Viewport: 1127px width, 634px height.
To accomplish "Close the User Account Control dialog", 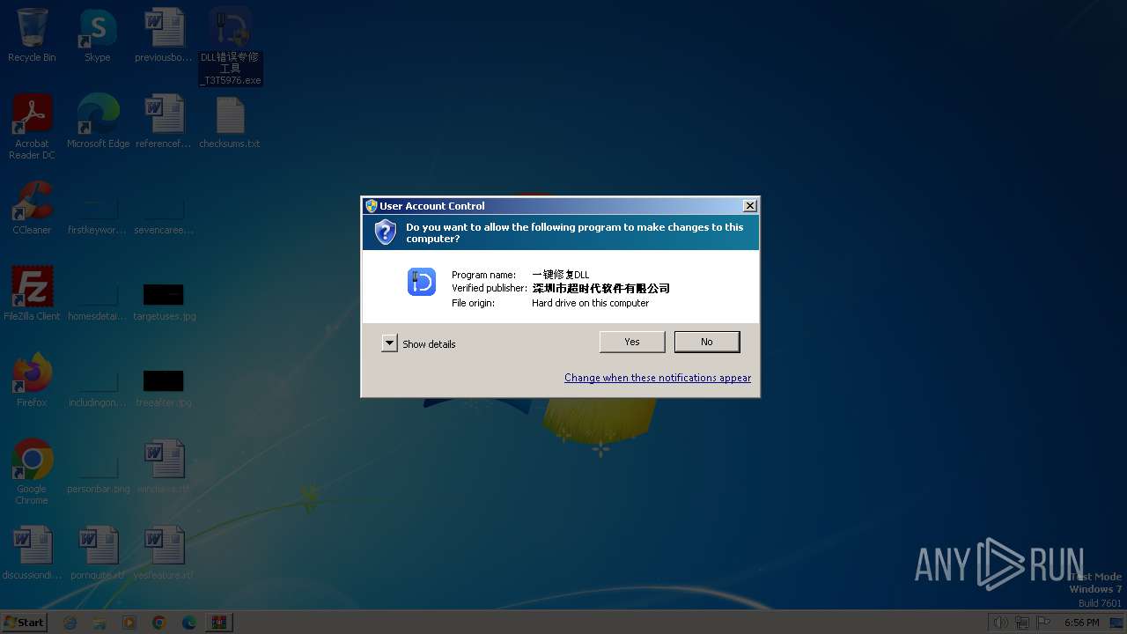I will (749, 206).
